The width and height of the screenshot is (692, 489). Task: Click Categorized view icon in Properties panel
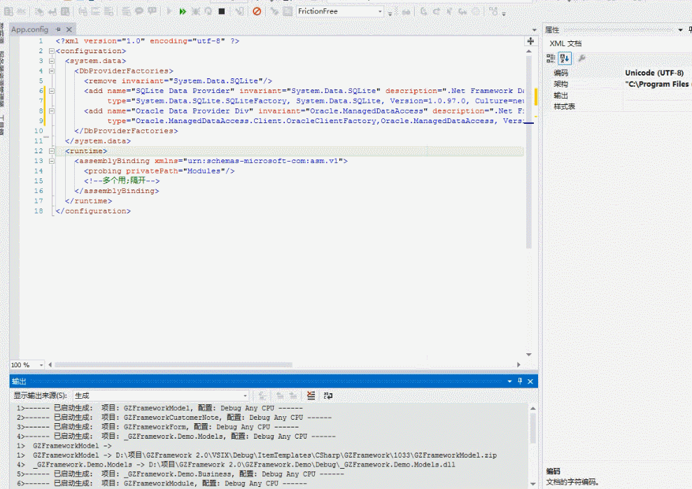[551, 58]
